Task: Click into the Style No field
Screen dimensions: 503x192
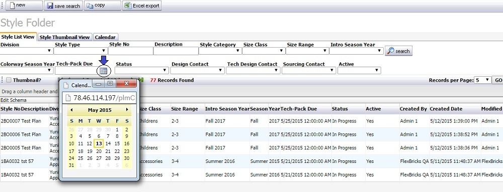Action: tap(131, 51)
